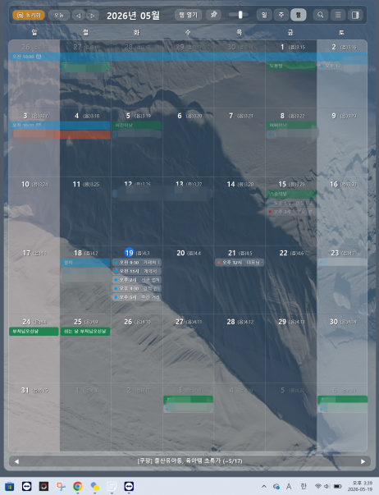The height and width of the screenshot is (495, 379).
Task: Adjust the opacity slider in the toolbar
Action: 240,15
